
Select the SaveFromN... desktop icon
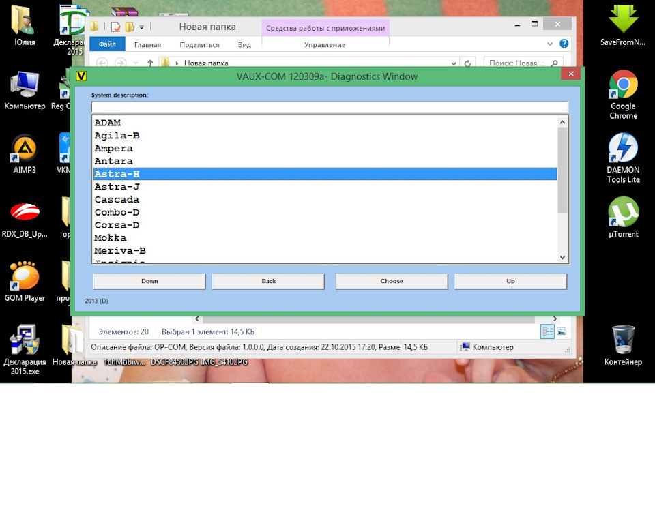[x=622, y=25]
